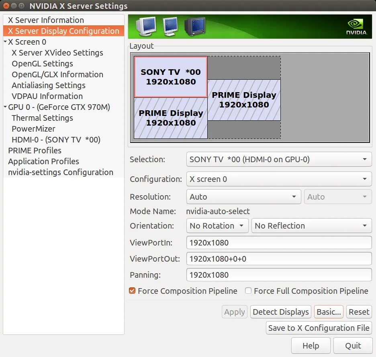The width and height of the screenshot is (376, 357).
Task: Maximize the NVIDIA X Server Settings window
Action: point(21,6)
